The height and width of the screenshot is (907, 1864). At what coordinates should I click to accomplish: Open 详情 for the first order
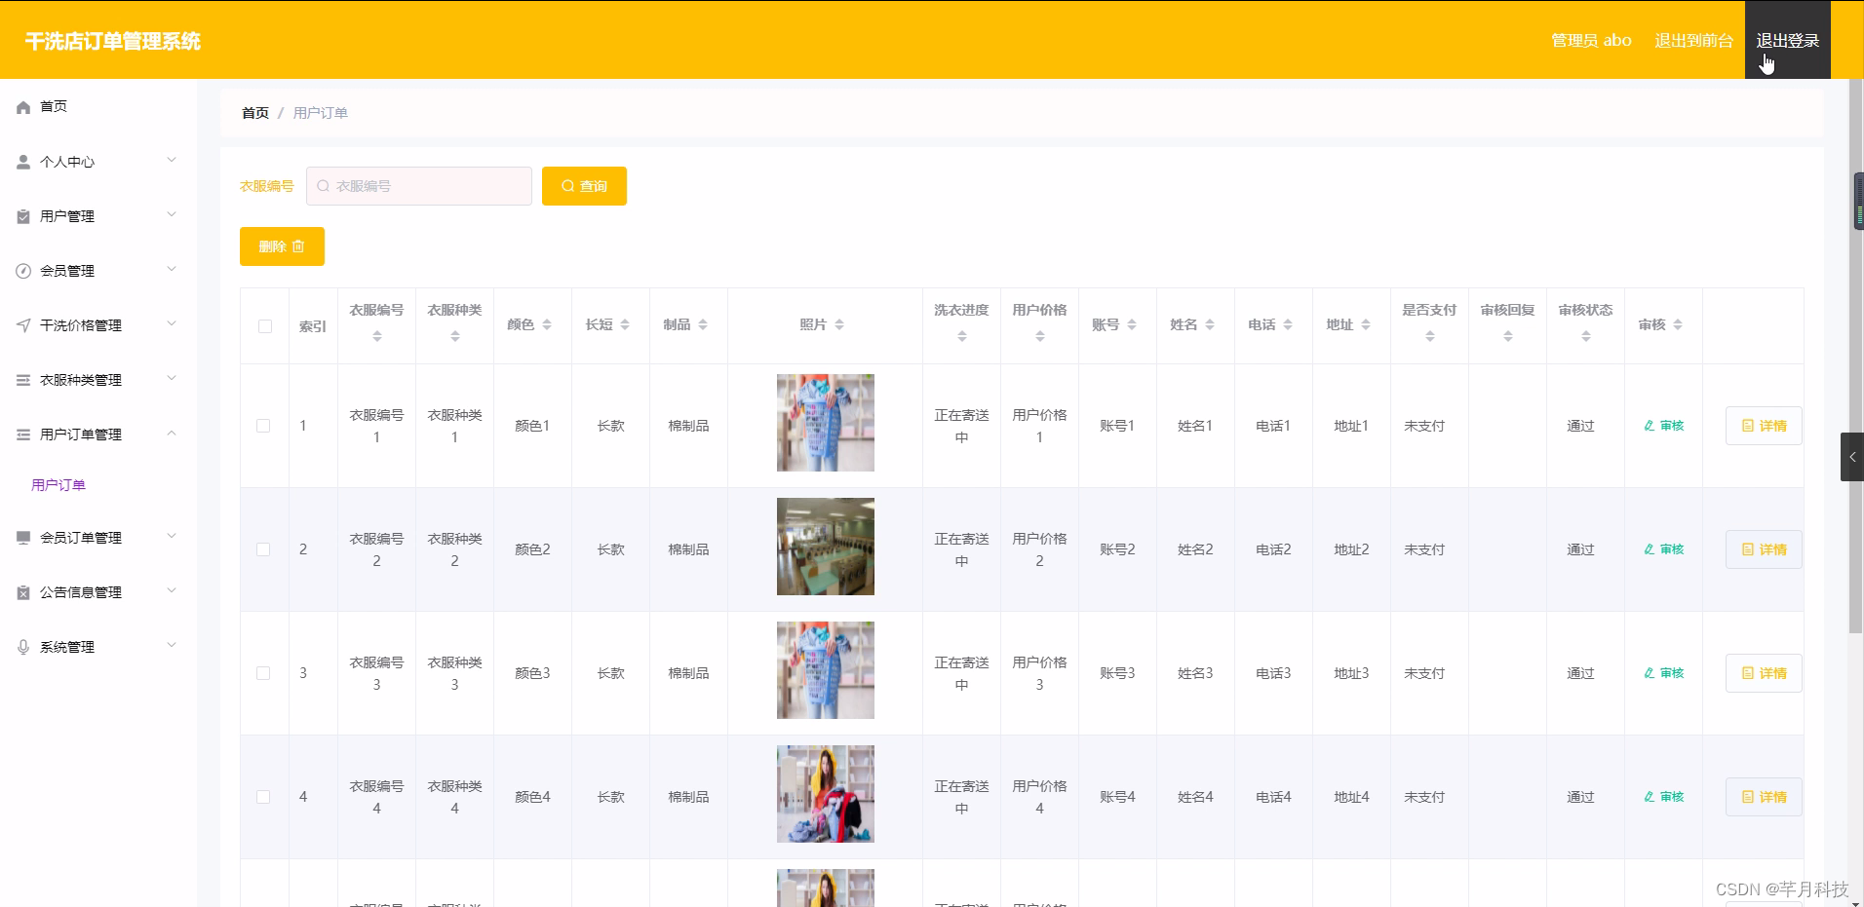[x=1764, y=426]
